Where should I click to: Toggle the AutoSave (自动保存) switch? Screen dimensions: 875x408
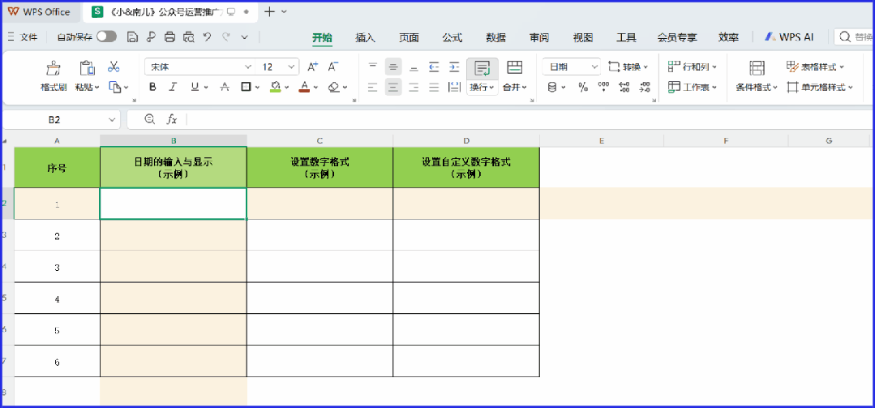(106, 37)
